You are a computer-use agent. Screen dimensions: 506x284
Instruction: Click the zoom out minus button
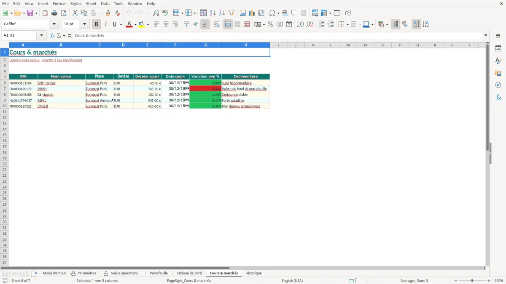tap(456, 281)
